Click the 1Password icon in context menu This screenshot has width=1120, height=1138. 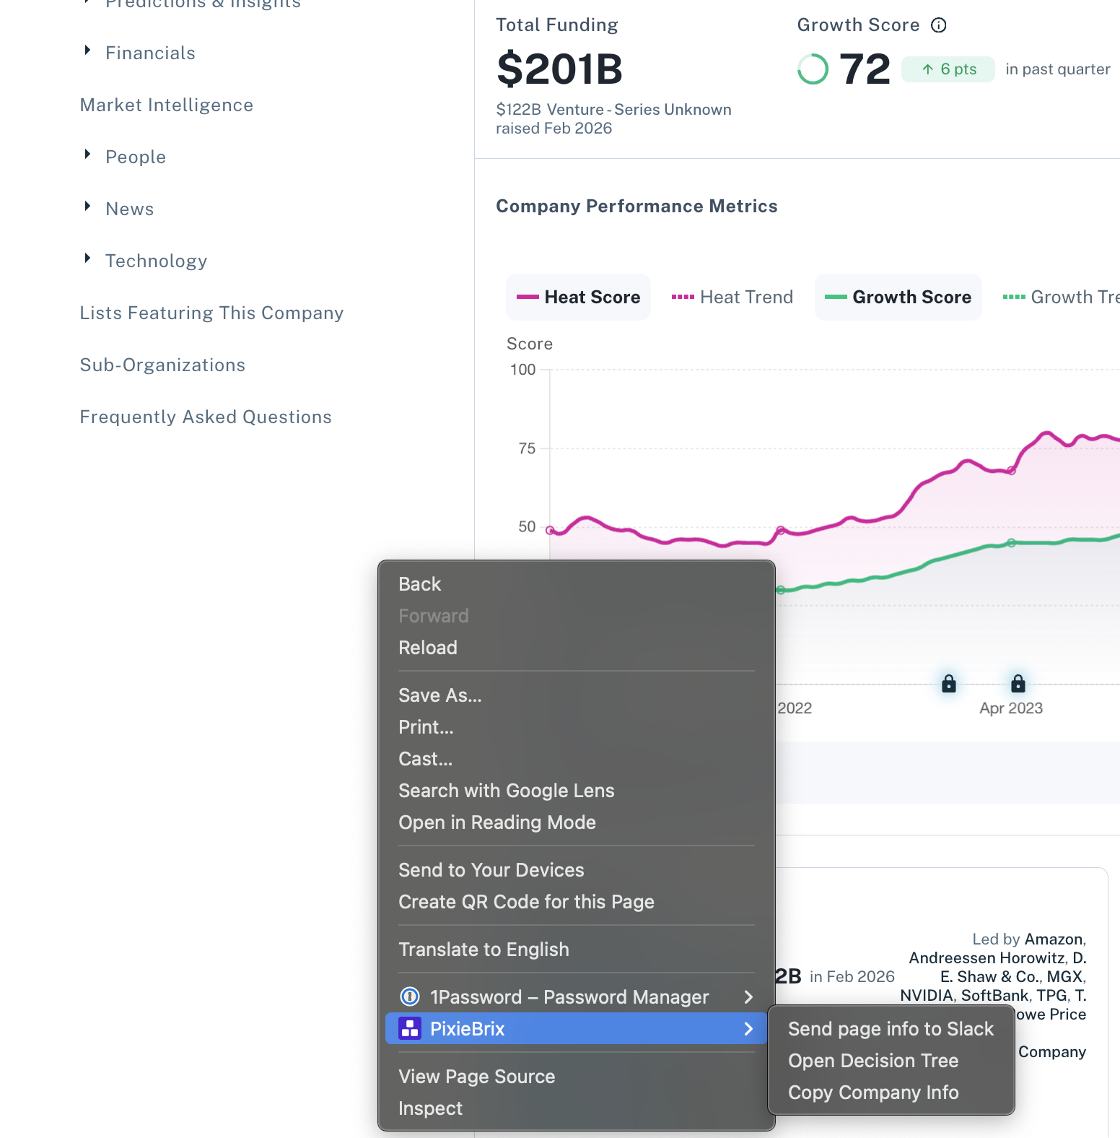[410, 996]
